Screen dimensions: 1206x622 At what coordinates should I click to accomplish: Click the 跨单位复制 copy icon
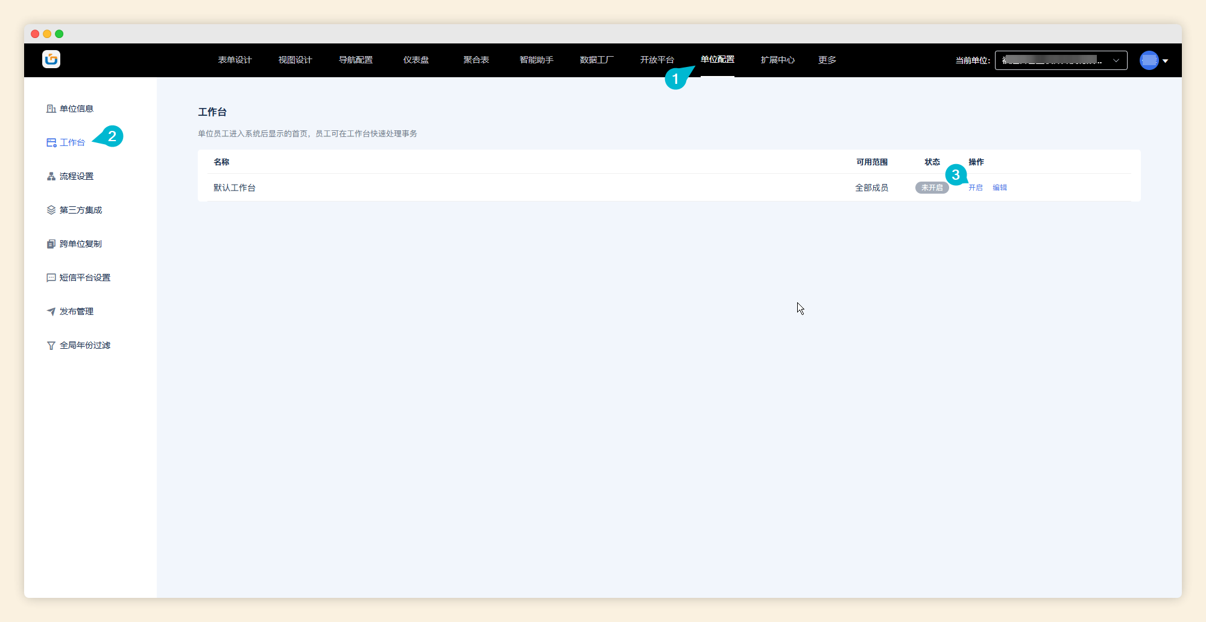[51, 244]
